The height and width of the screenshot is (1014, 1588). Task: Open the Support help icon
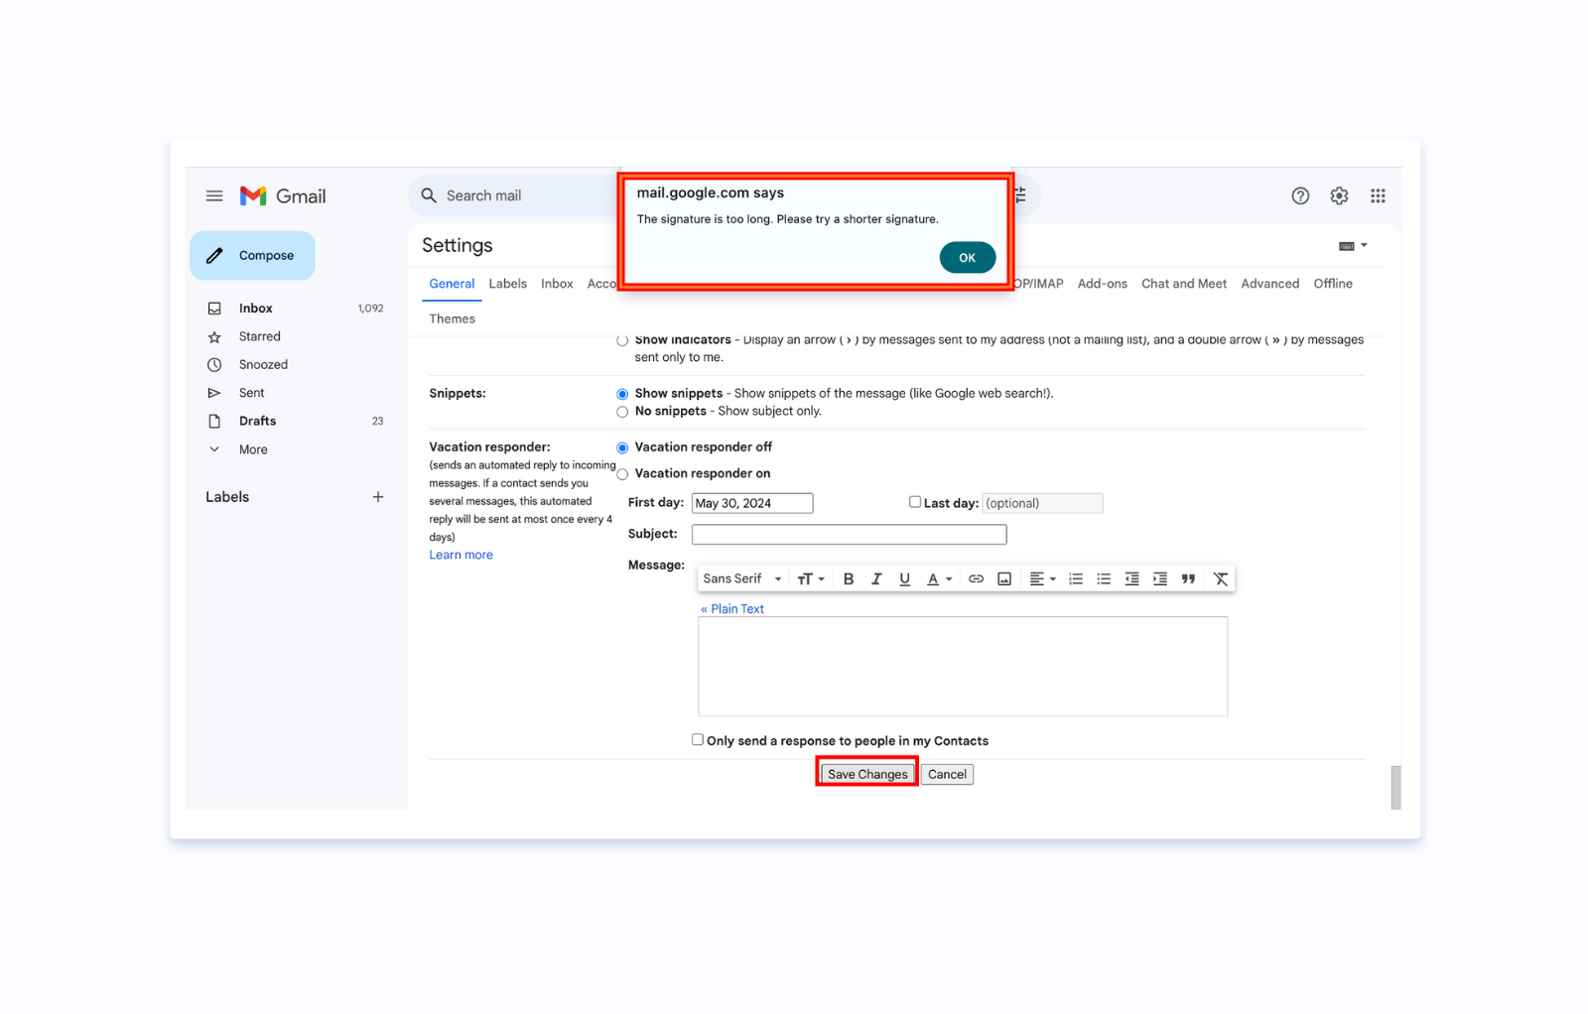(x=1300, y=196)
